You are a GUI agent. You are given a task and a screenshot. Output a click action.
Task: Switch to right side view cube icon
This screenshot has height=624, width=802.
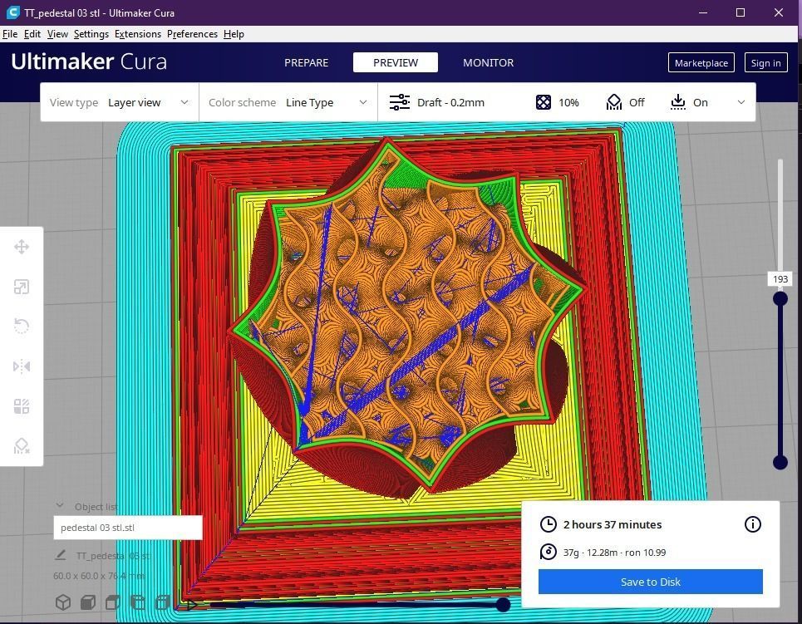point(162,602)
